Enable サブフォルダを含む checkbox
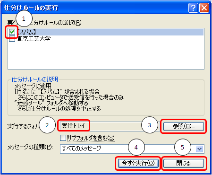 63,138
